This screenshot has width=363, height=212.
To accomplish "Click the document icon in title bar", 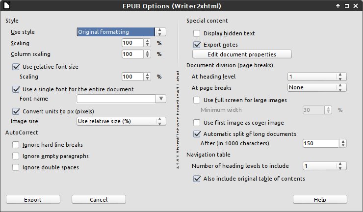I will pyautogui.click(x=7, y=5).
